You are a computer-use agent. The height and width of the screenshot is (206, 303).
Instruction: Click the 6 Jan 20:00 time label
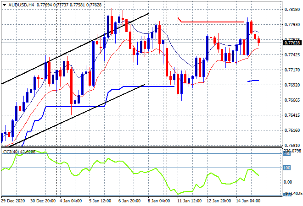(x=129, y=201)
